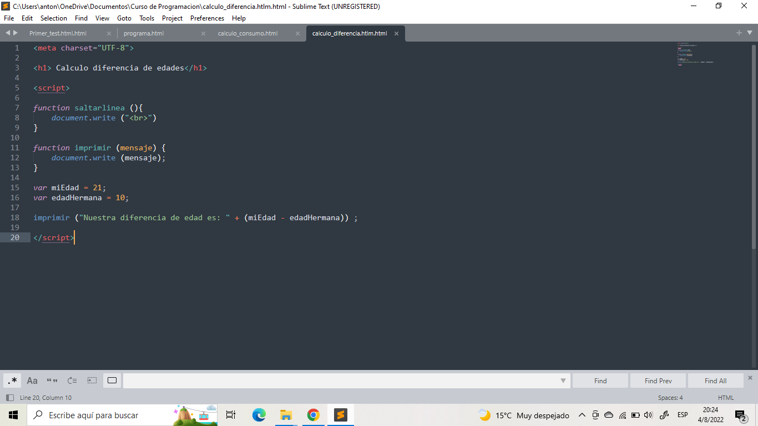Image resolution: width=758 pixels, height=426 pixels.
Task: Click the Find button
Action: coord(600,381)
